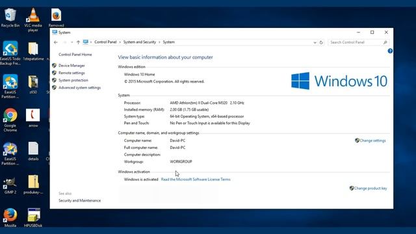This screenshot has width=416, height=234.
Task: Open the details text file icon
Action: [33, 151]
